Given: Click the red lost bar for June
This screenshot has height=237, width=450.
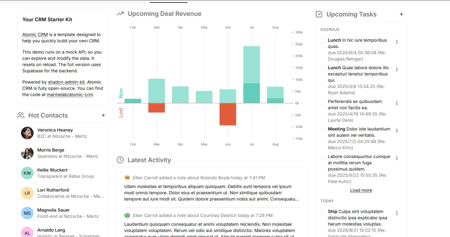Looking at the screenshot, I should point(228,114).
